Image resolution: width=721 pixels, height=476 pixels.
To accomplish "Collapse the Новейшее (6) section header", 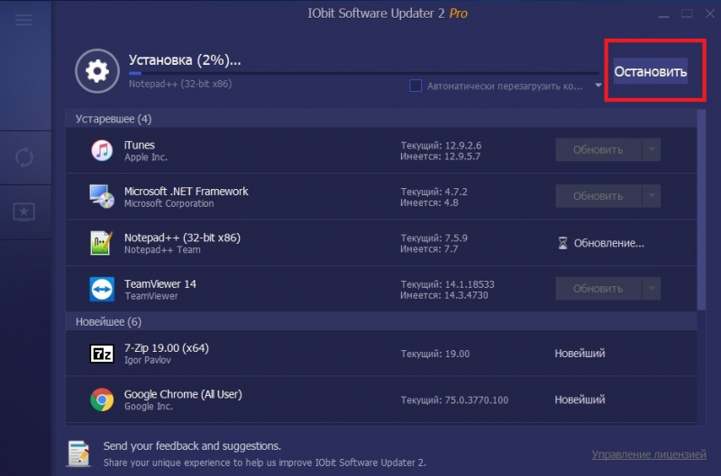I will coord(381,321).
